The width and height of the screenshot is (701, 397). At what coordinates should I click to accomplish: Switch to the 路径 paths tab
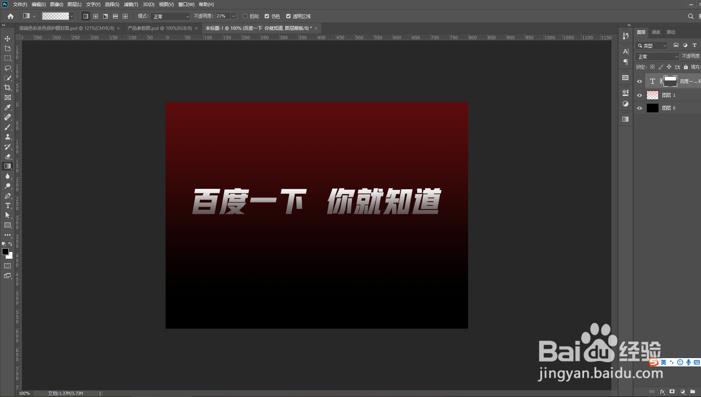[671, 32]
